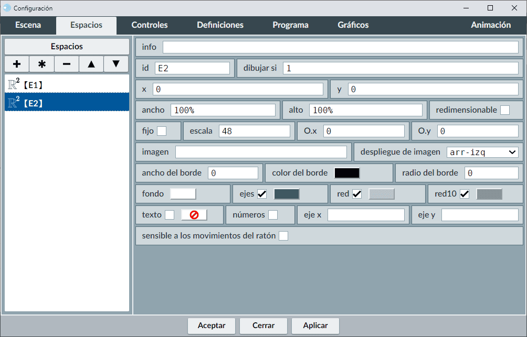Enable the mouse-sensitive checkbox

click(x=283, y=236)
